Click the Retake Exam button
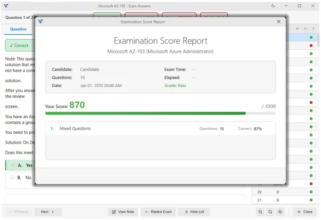 coord(158,212)
